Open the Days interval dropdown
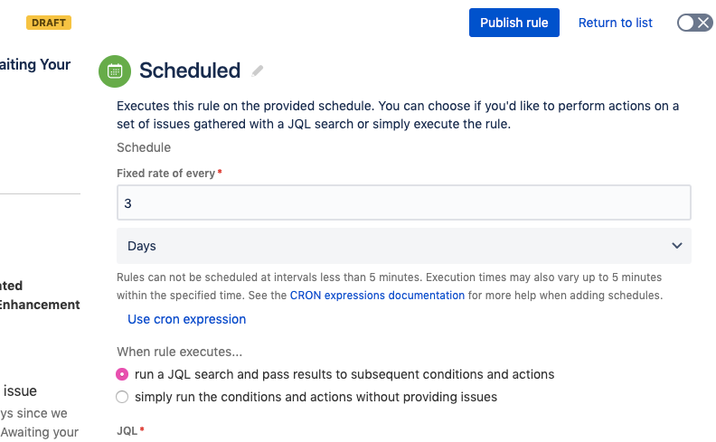 [404, 246]
